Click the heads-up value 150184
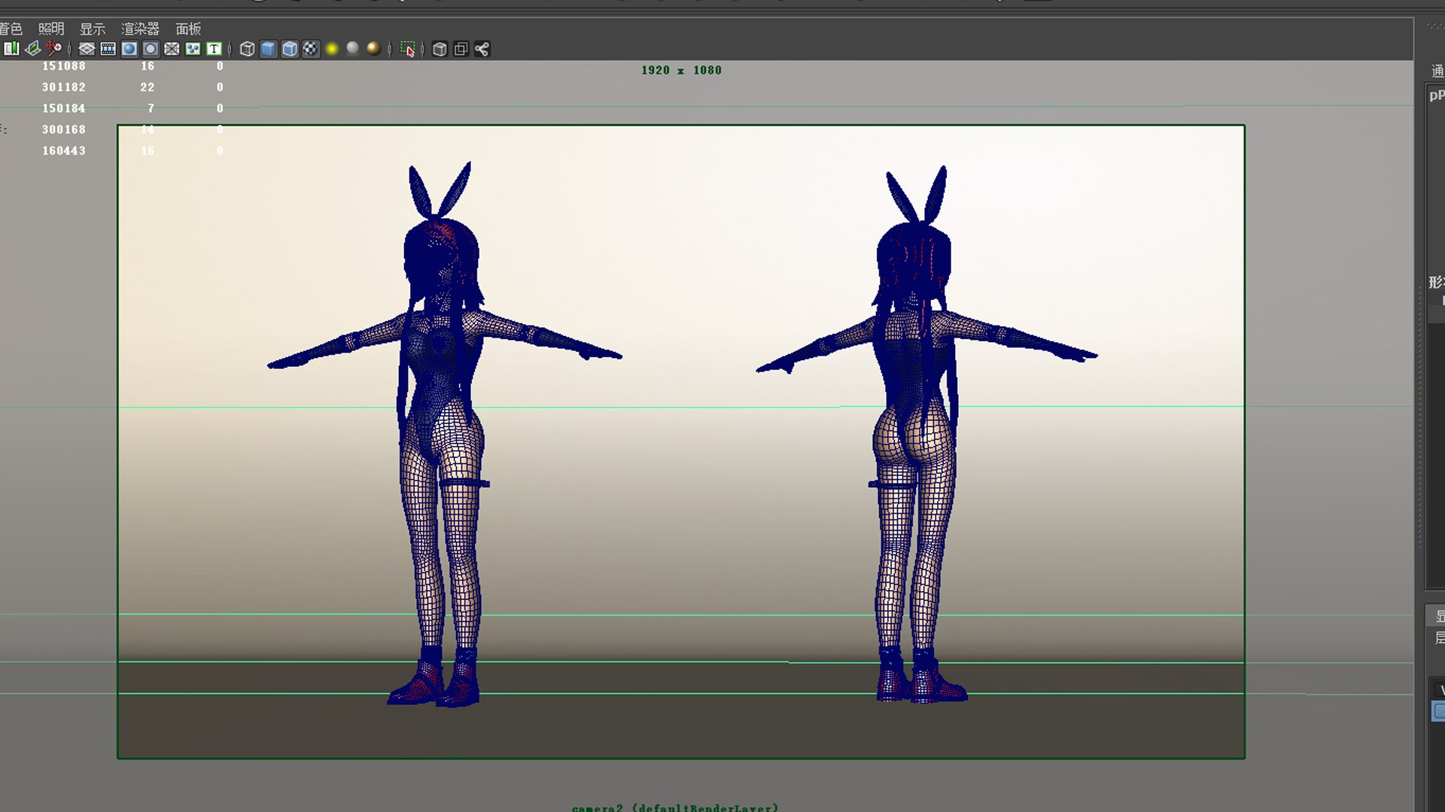Screen dimensions: 1445x812 coord(64,108)
